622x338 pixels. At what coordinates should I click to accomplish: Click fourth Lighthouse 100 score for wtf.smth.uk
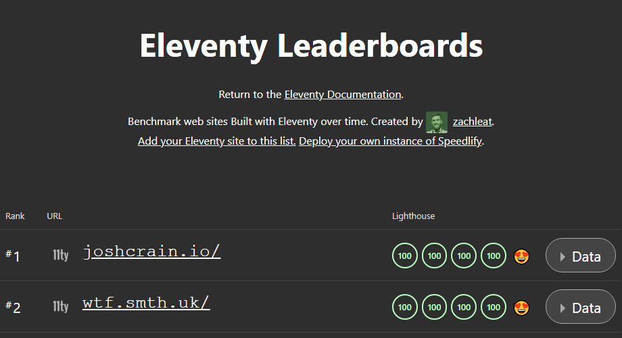494,307
